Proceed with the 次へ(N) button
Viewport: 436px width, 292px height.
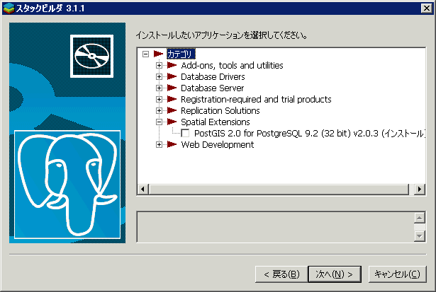click(x=335, y=274)
